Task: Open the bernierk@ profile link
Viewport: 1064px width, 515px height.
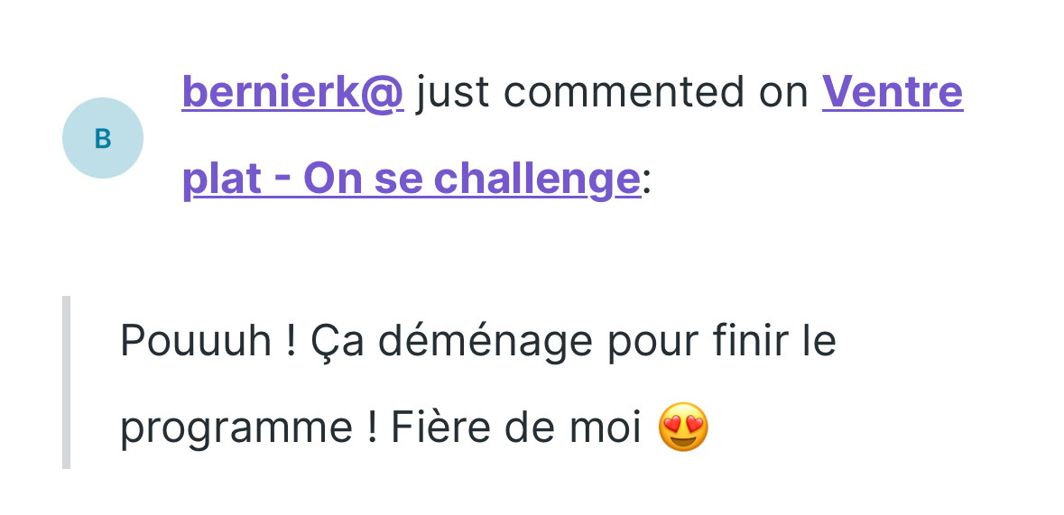Action: click(x=292, y=92)
